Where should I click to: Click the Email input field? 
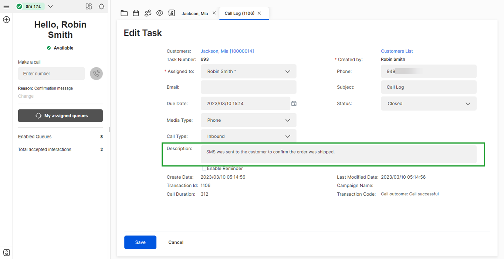(x=248, y=87)
